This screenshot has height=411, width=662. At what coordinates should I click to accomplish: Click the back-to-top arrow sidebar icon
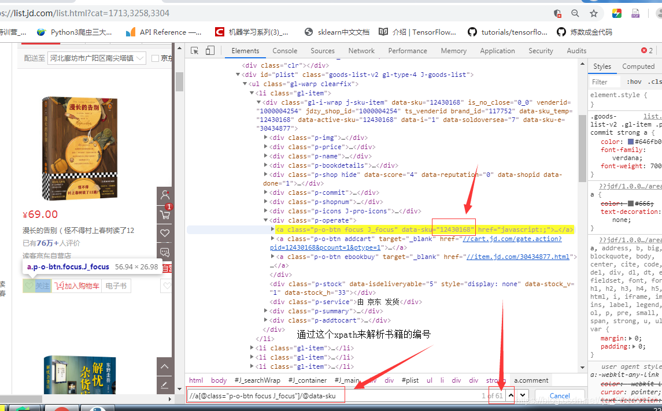[165, 366]
